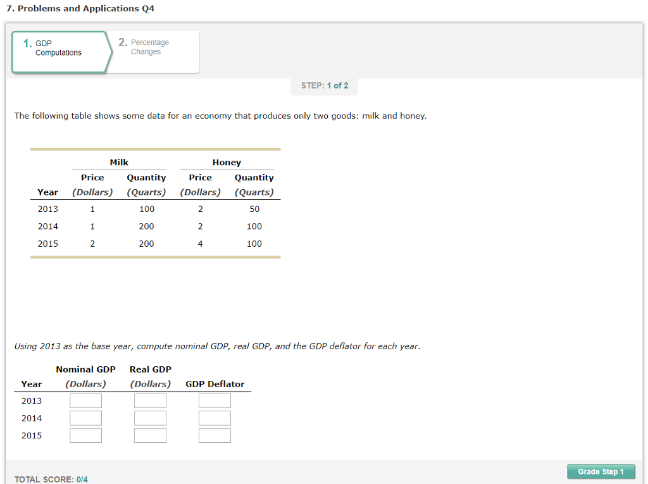Click the 2013 row label in the data table
The height and width of the screenshot is (484, 648).
[x=48, y=209]
